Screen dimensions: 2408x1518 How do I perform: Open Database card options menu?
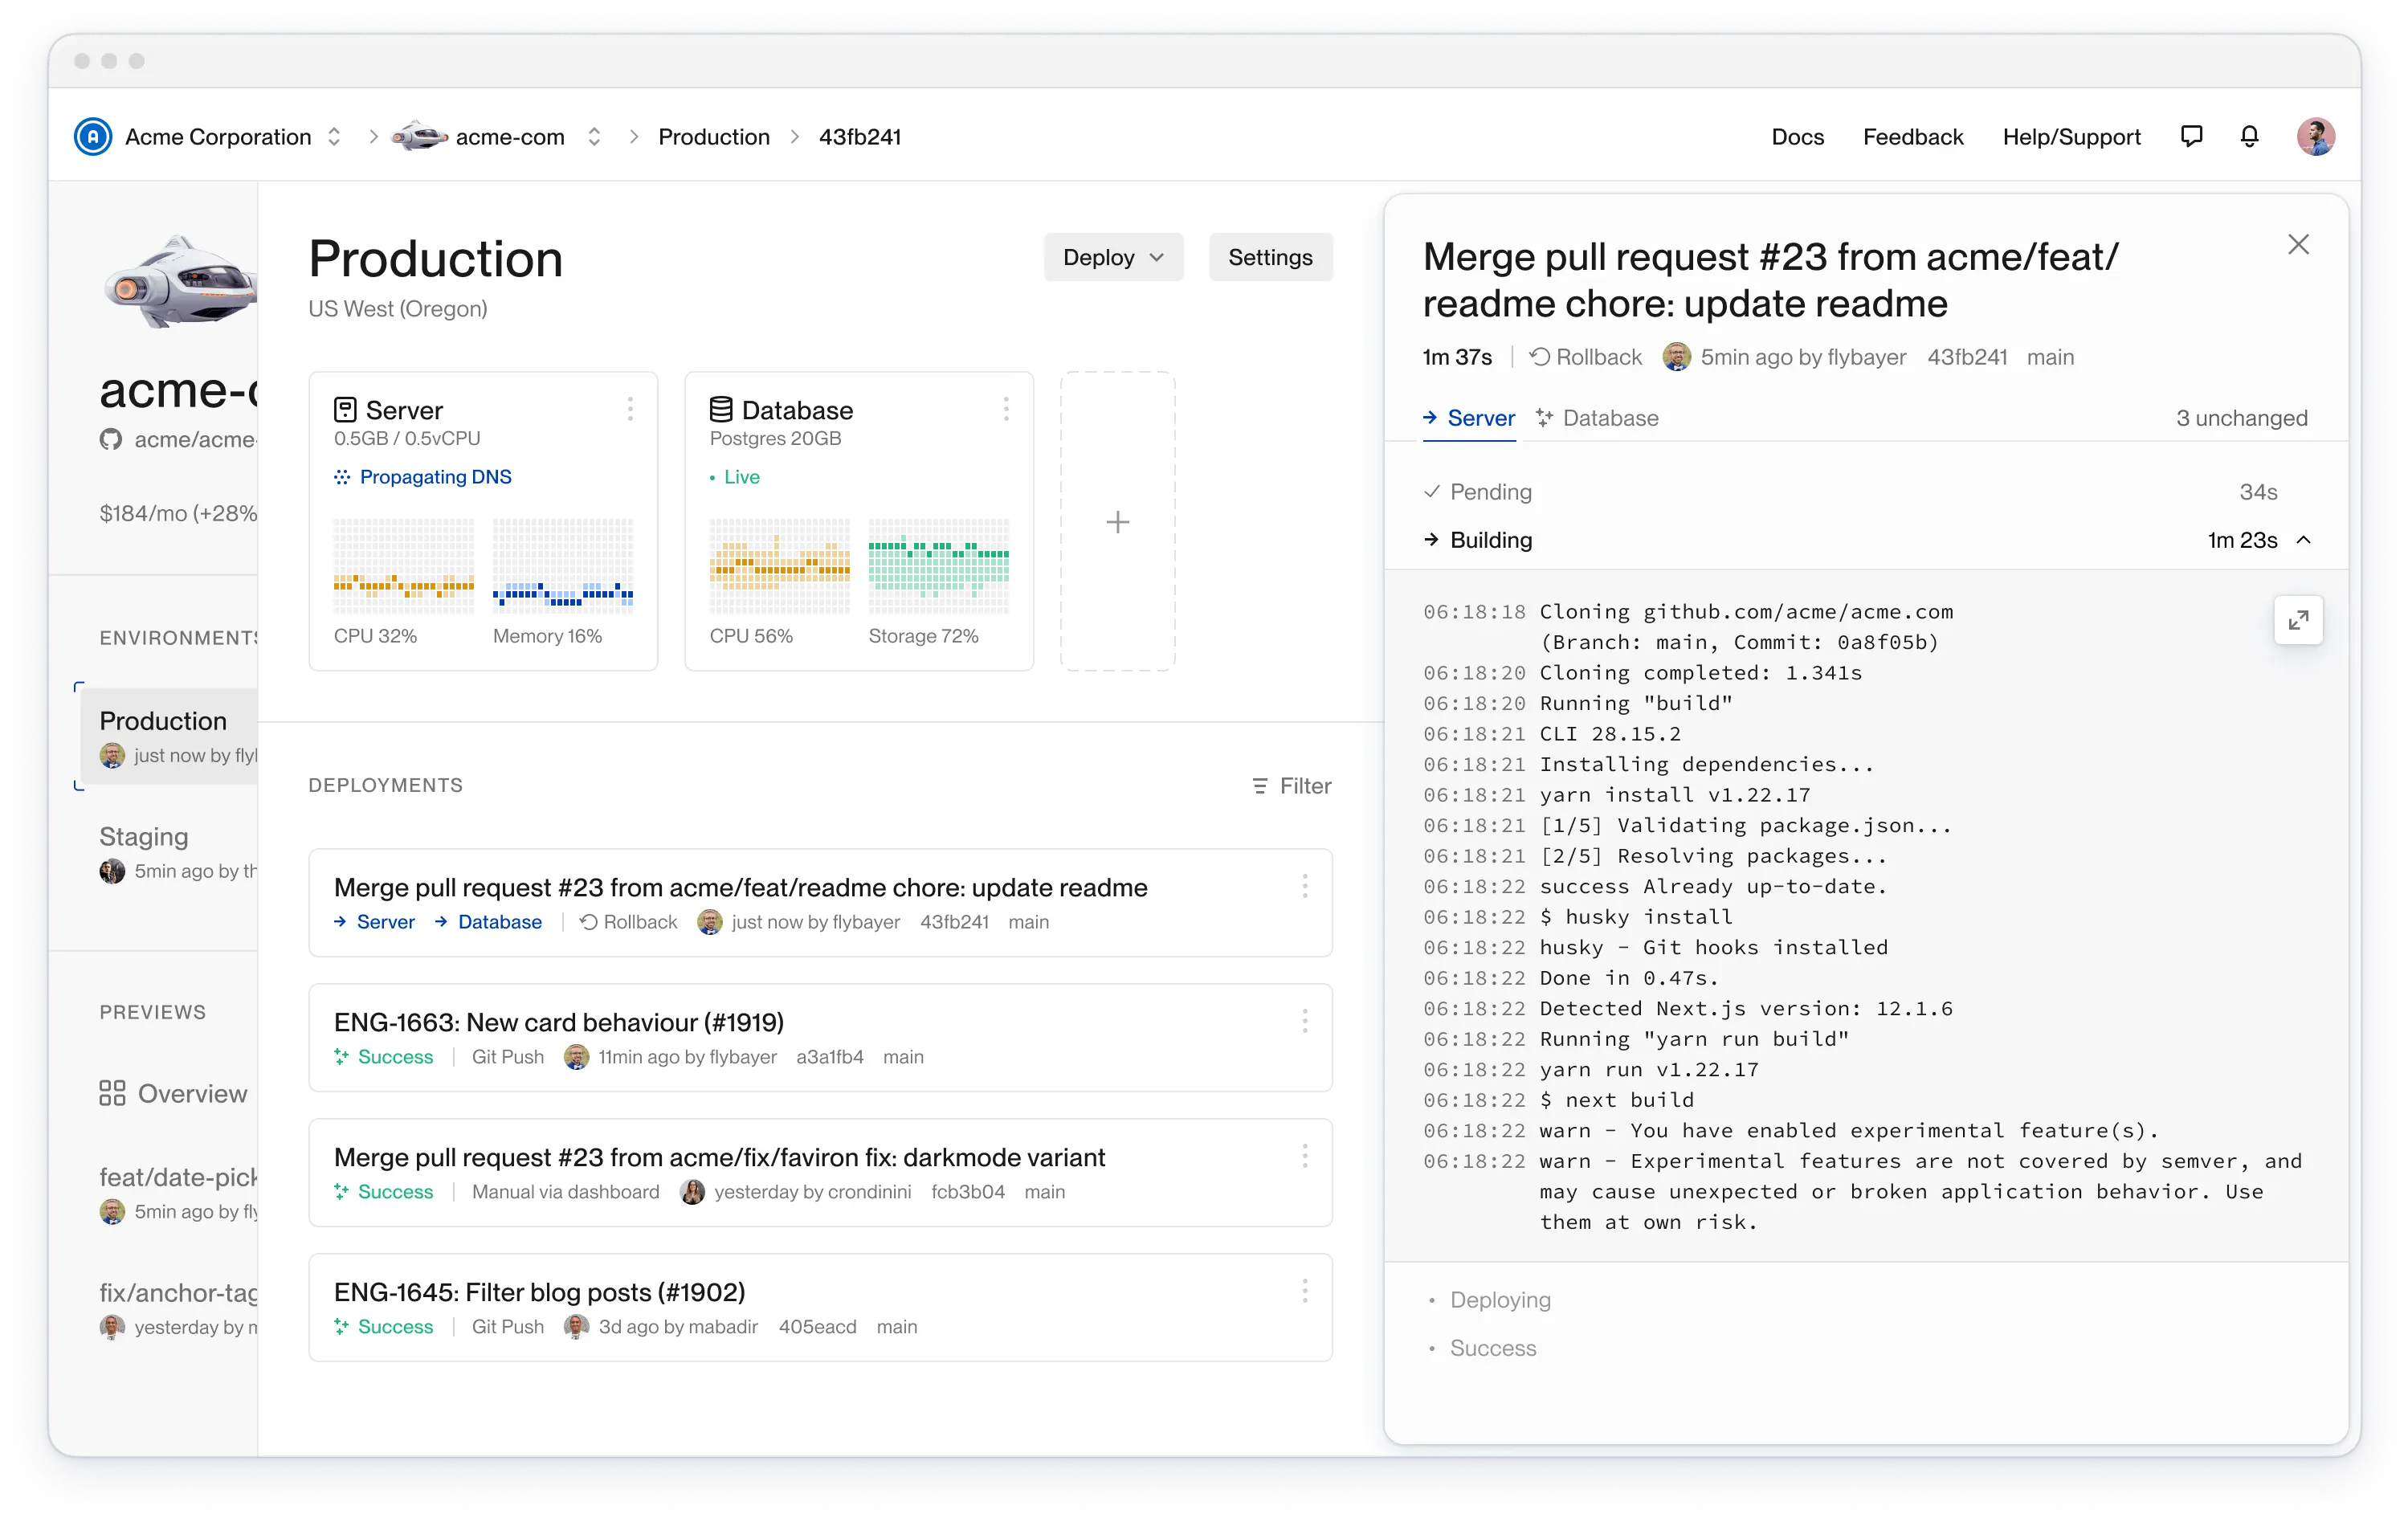1006,409
